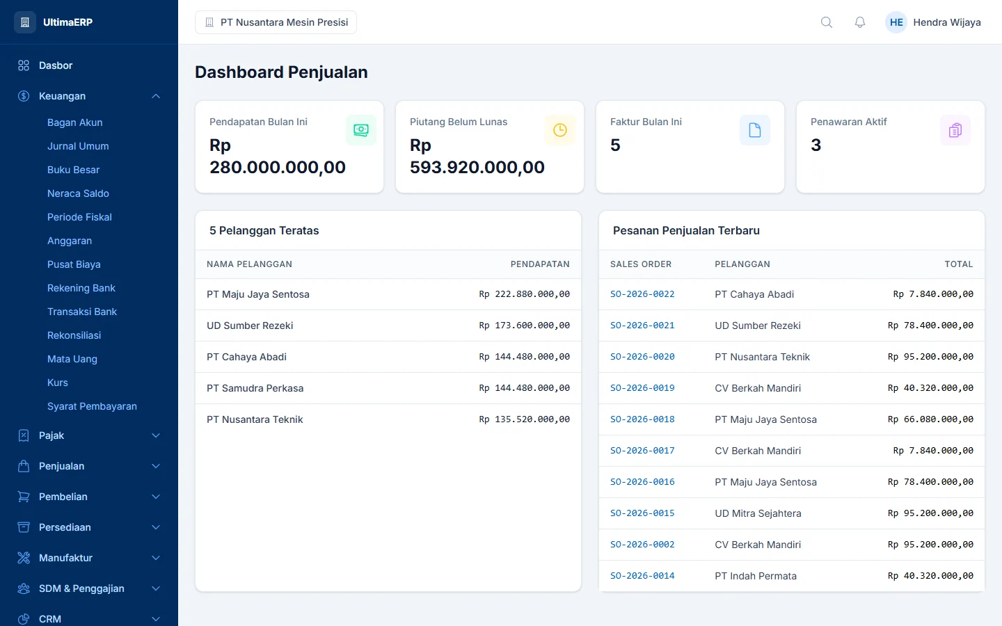Click the Hendra Wijaya user name
The height and width of the screenshot is (626, 1002).
(947, 22)
